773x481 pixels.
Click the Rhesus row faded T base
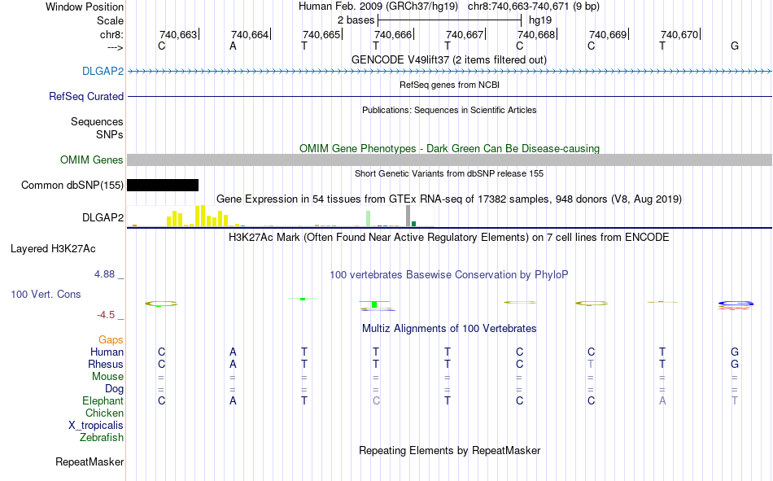591,364
